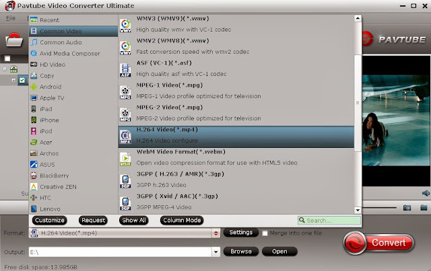Click the Creative ZEN icon
The image size is (431, 271).
click(34, 187)
